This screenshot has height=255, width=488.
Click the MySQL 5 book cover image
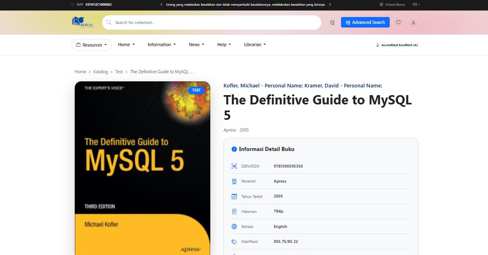click(x=143, y=168)
